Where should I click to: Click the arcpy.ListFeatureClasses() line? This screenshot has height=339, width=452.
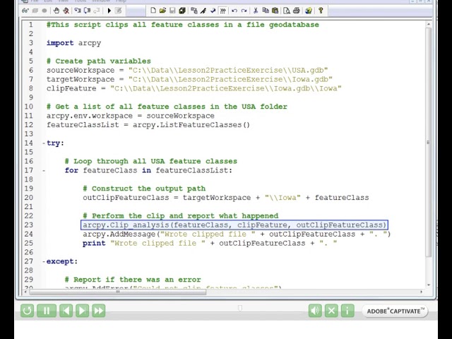pyautogui.click(x=148, y=125)
